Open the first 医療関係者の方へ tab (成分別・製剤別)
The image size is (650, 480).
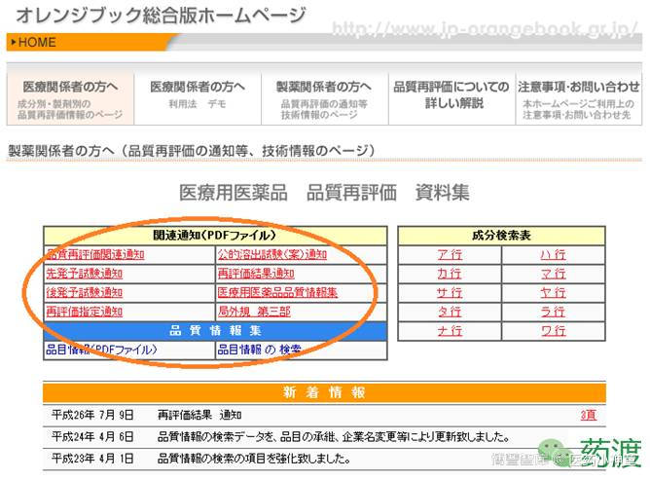coord(70,98)
